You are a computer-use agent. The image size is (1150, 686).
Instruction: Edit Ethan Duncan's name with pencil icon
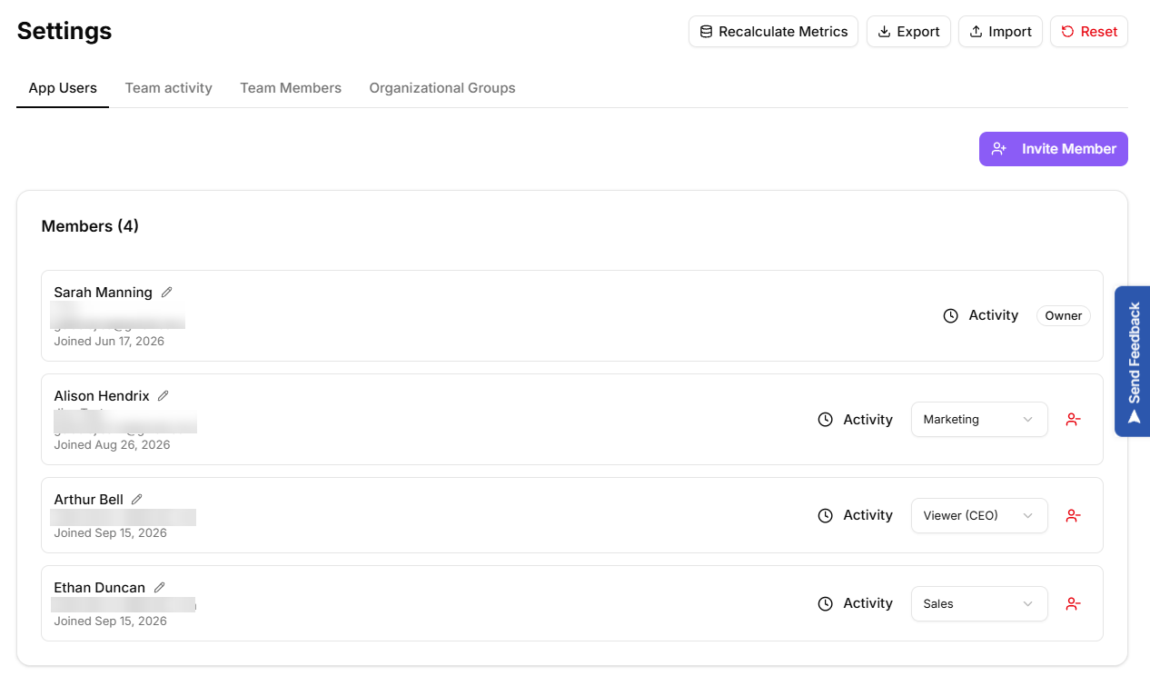(160, 588)
